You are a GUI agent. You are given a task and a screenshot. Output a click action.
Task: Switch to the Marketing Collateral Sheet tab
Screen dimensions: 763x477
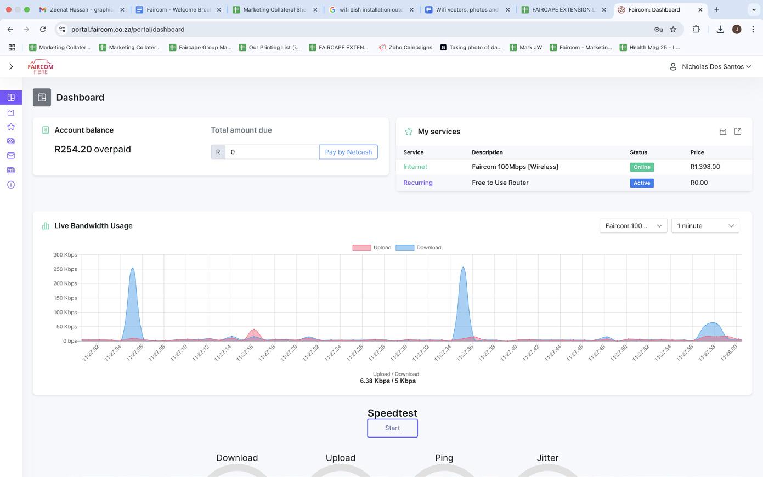point(274,10)
